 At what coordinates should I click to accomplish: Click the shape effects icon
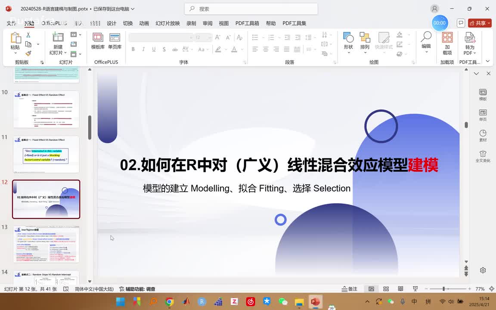400,54
